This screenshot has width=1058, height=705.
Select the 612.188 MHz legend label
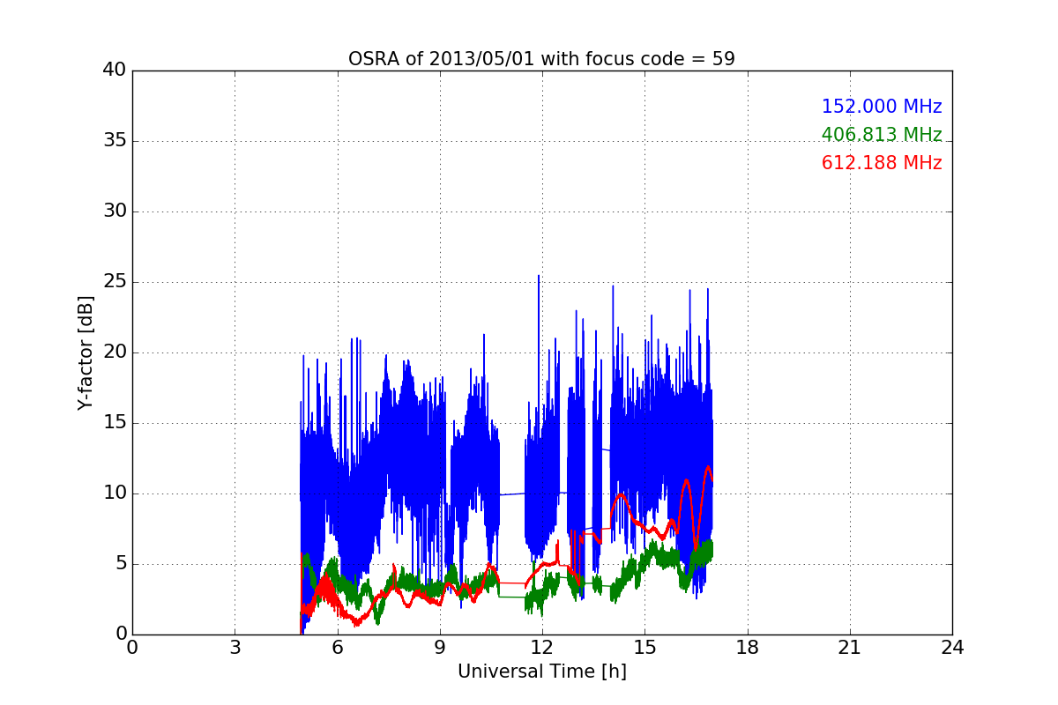(882, 163)
